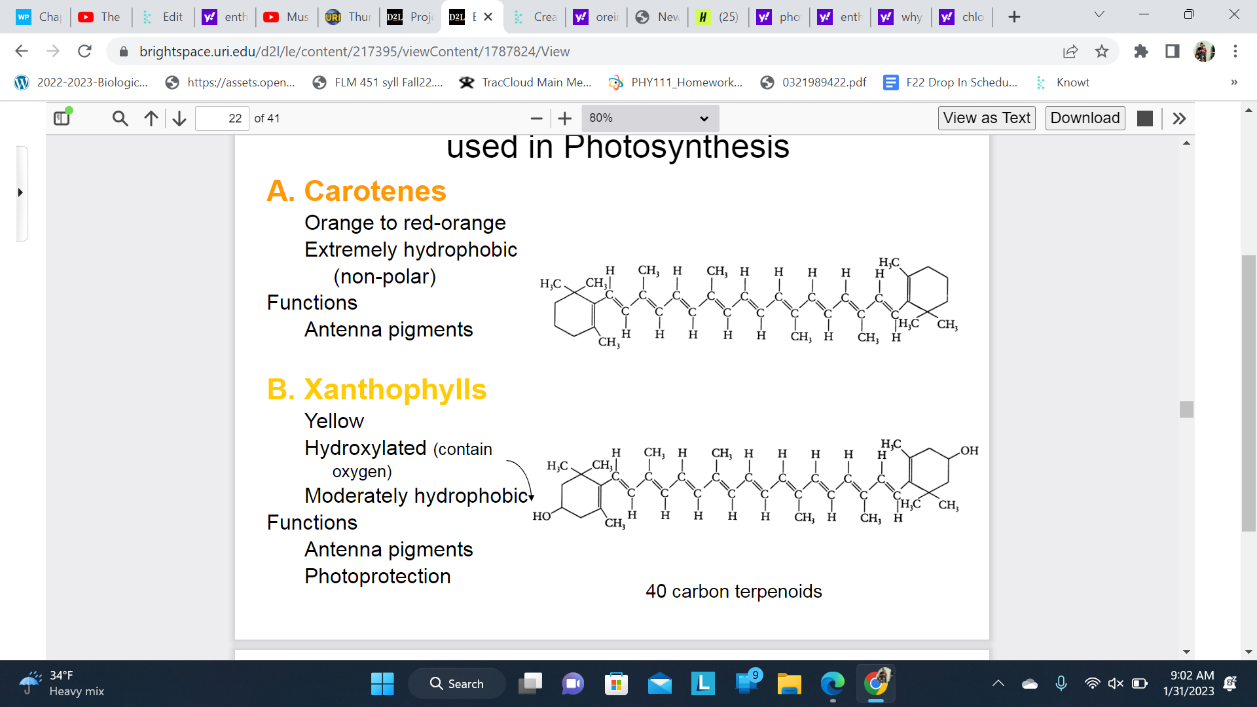This screenshot has width=1257, height=707.
Task: Open Chrome three-dot menu
Action: click(x=1235, y=51)
